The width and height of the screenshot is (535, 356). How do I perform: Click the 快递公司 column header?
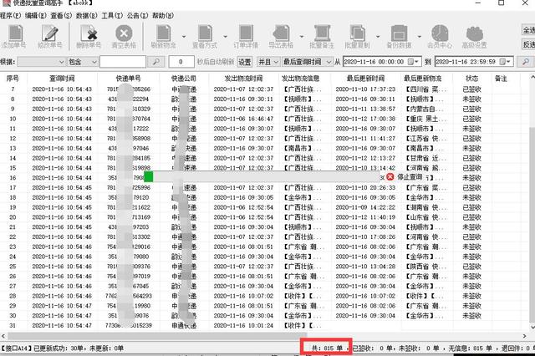click(x=184, y=79)
